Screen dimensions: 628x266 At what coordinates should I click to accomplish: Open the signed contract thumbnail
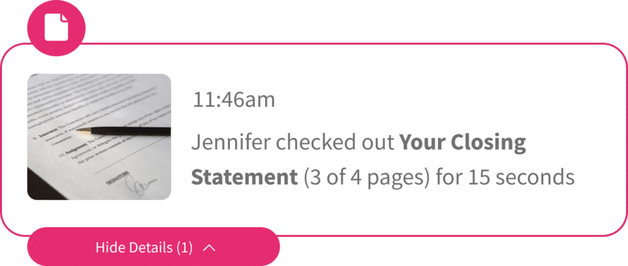click(99, 137)
